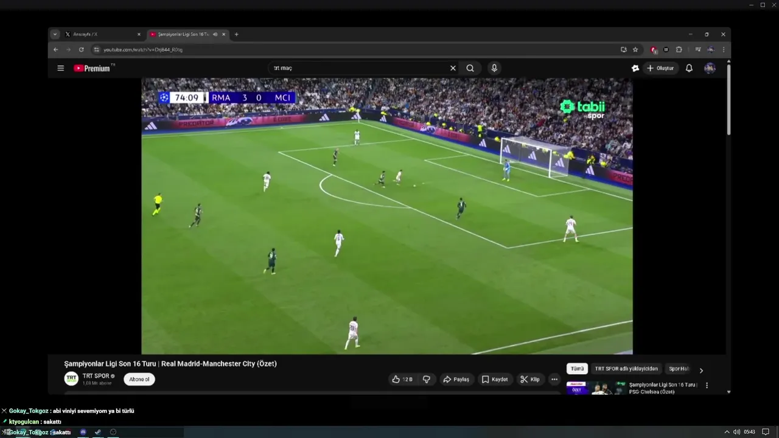Open the Windows notification center
Image resolution: width=779 pixels, height=438 pixels.
point(766,432)
